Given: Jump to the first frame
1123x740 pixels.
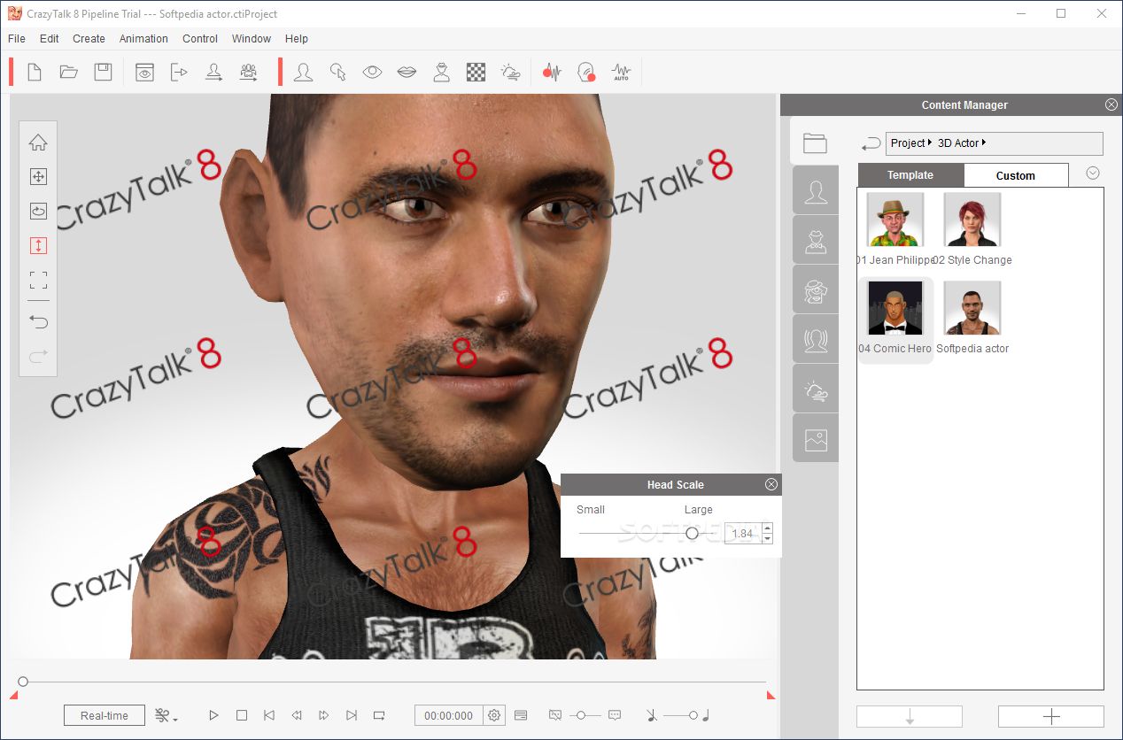Looking at the screenshot, I should (269, 715).
